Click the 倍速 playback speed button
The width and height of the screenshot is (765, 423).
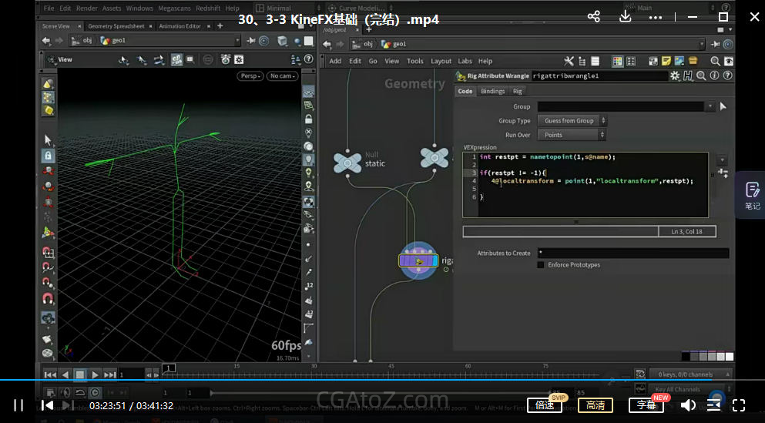[x=545, y=405]
